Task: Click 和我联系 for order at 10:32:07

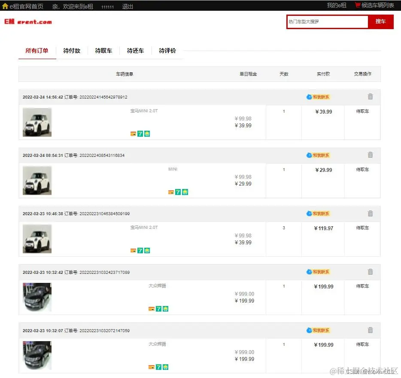Action: pyautogui.click(x=318, y=330)
